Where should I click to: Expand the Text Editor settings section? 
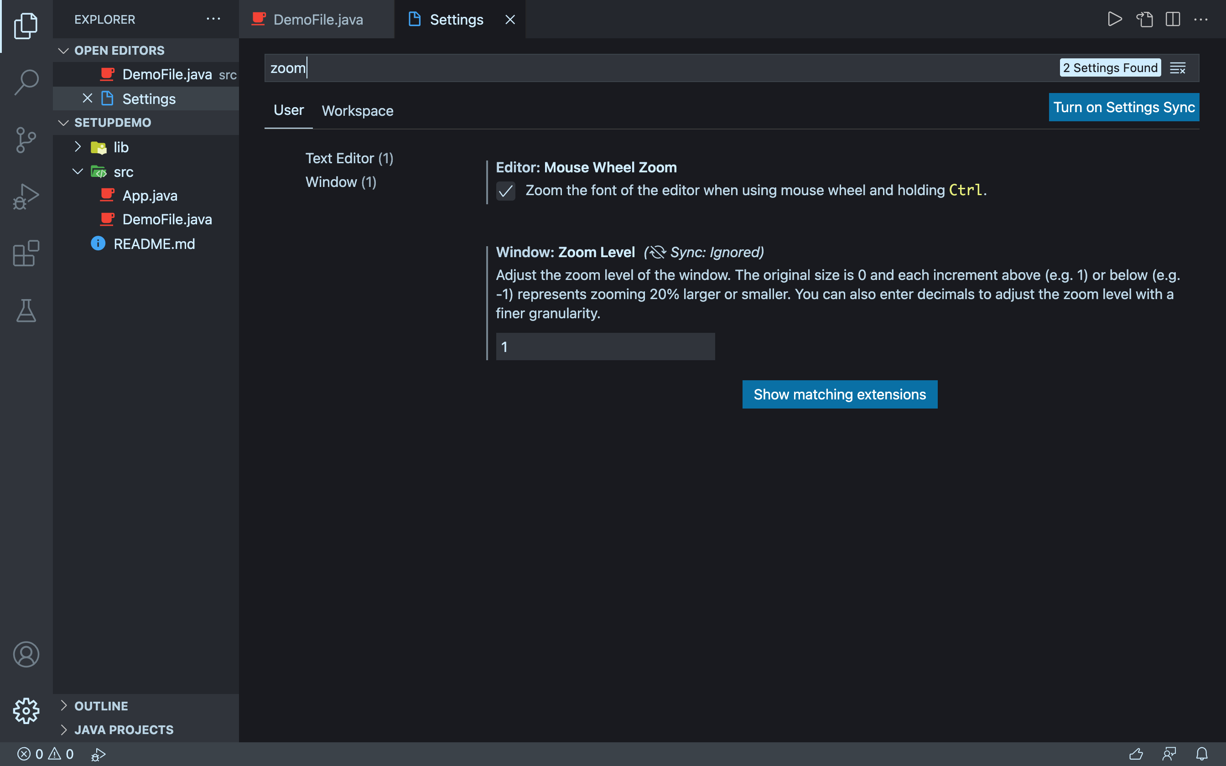click(348, 158)
